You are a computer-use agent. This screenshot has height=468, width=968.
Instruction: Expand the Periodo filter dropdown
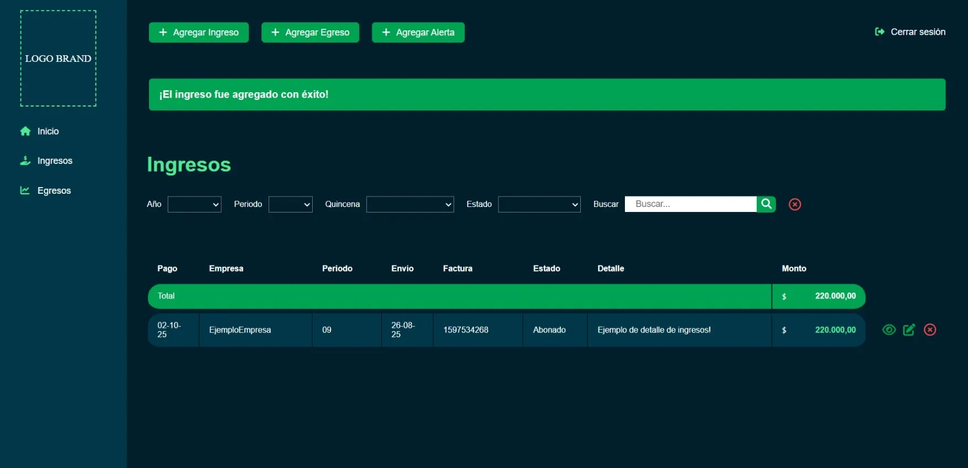pyautogui.click(x=290, y=204)
